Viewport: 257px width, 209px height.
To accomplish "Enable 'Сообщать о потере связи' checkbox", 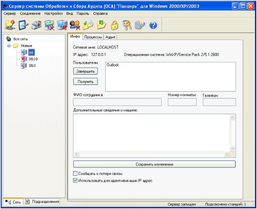I will [76, 174].
